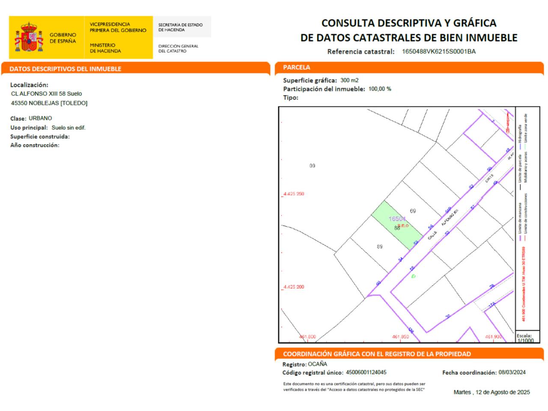Click the 'DATOS DESCRIPTIVOS DEL INMUEBLE' header
Screen dimensions: 548x411
[66, 69]
